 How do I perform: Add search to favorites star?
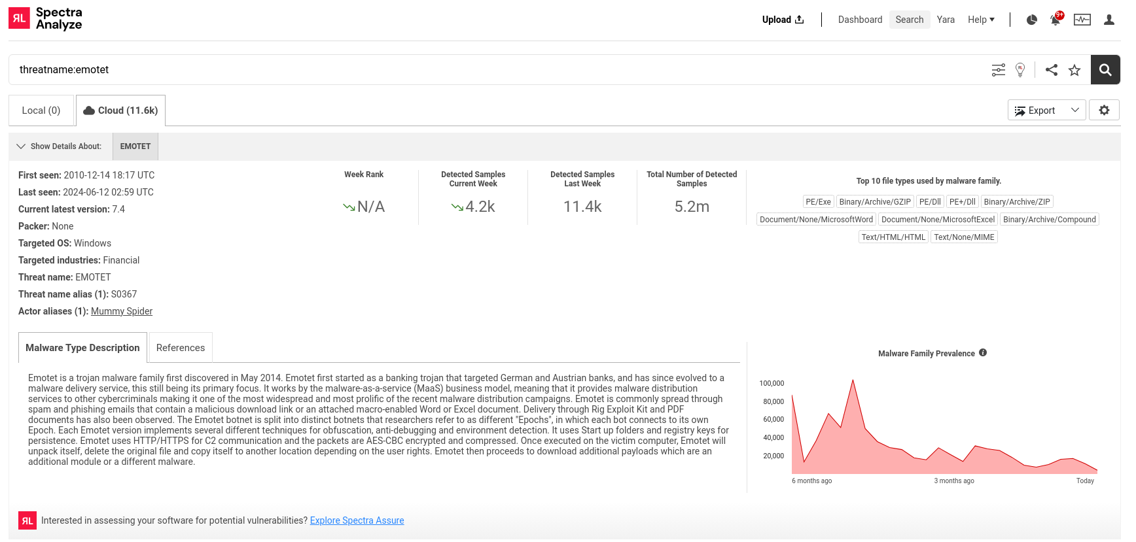coord(1074,70)
